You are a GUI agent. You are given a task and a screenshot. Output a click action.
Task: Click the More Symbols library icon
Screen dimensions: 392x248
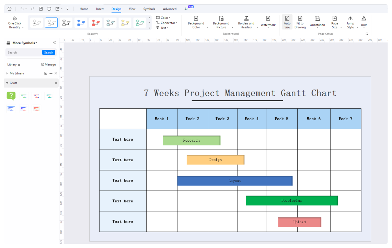(9, 43)
